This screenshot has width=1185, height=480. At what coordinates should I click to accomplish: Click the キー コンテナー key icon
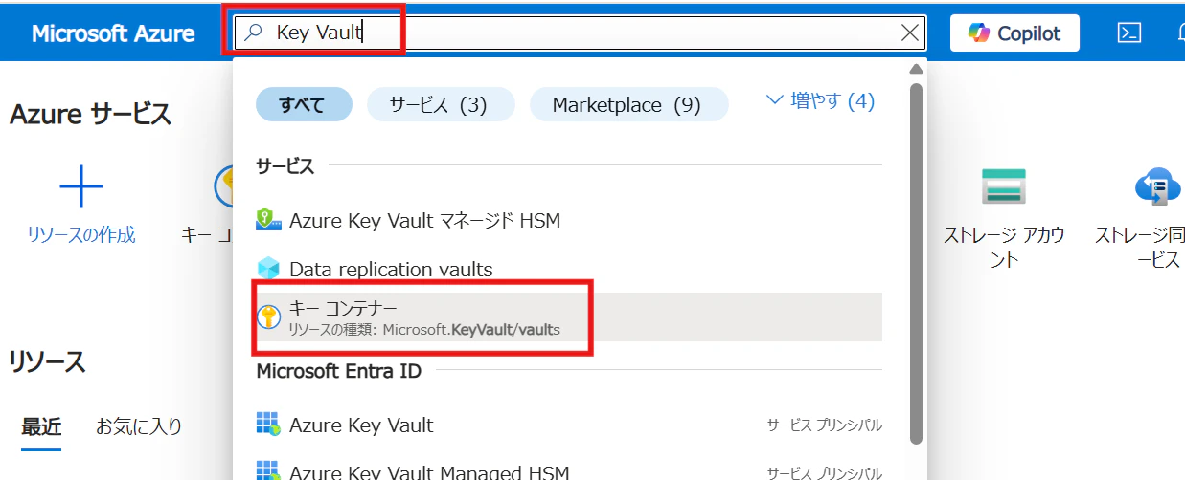(268, 317)
